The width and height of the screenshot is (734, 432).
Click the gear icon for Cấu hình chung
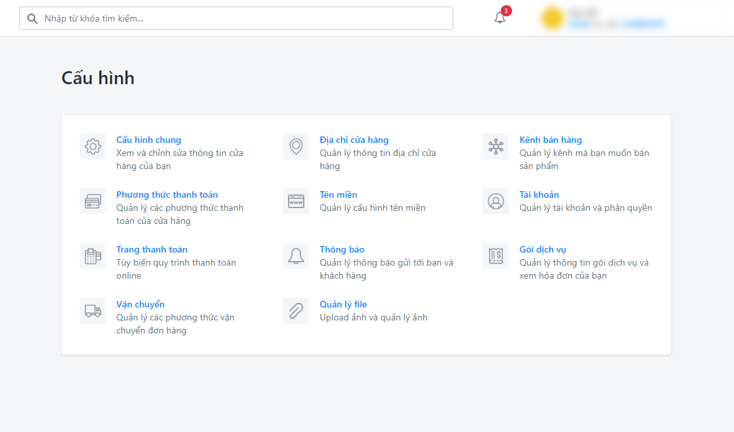[x=92, y=146]
